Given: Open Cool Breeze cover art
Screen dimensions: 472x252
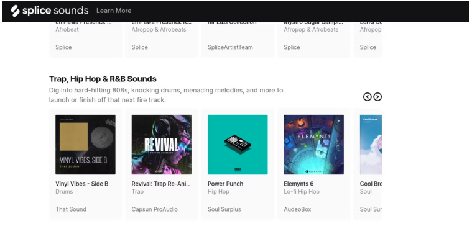Looking at the screenshot, I should click(x=371, y=145).
